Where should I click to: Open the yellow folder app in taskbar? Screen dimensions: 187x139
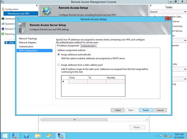point(49,136)
